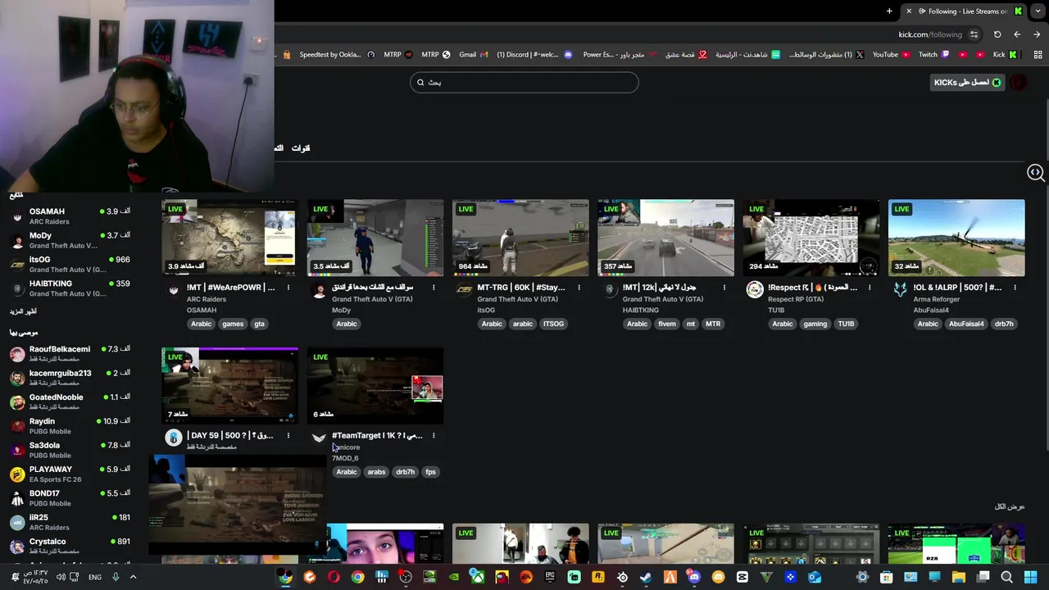This screenshot has width=1049, height=590.
Task: Open the browser tab list dropdown
Action: coord(1038,11)
